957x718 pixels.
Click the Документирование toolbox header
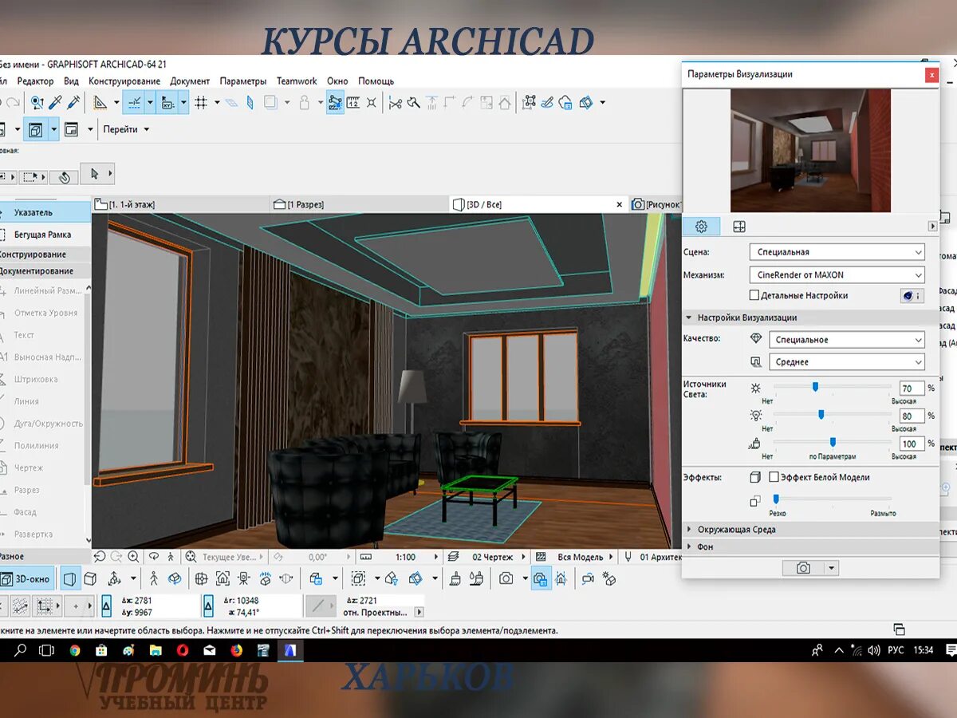[45, 271]
